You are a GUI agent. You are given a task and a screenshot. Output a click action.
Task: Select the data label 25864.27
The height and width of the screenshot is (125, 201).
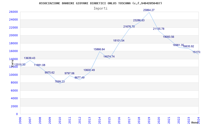pos(149,10)
